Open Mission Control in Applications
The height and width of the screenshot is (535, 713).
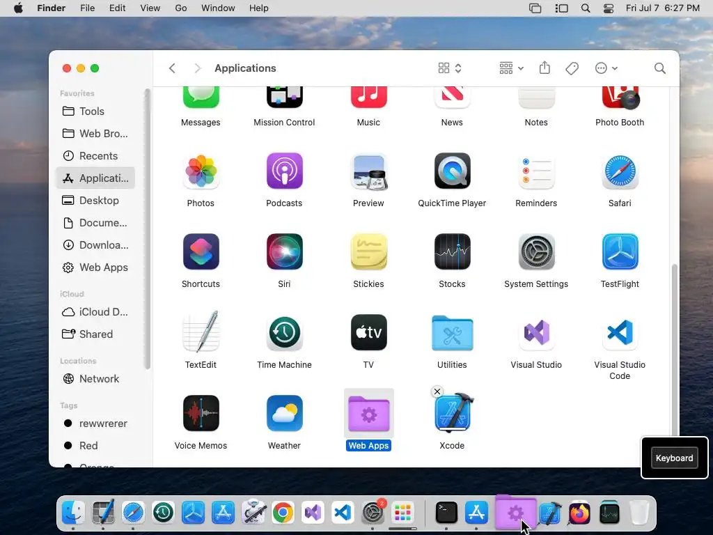pos(284,98)
